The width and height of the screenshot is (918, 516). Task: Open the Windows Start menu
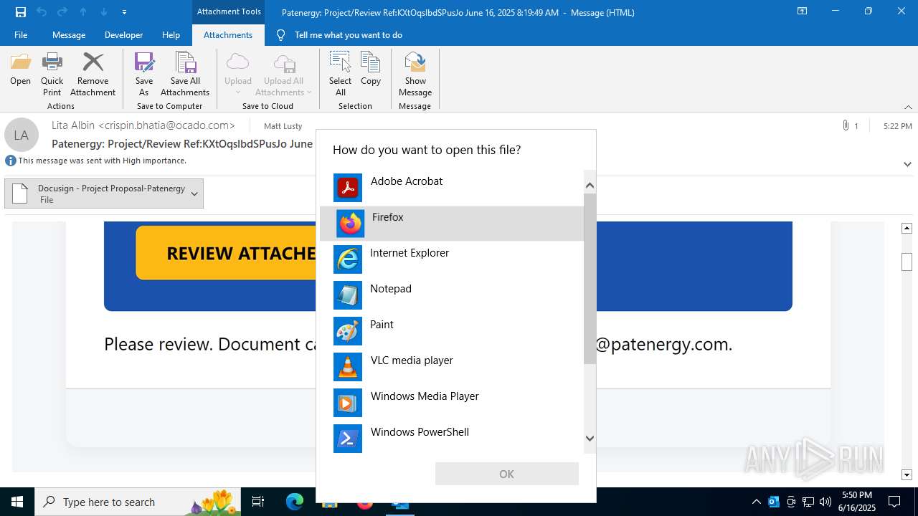point(17,502)
